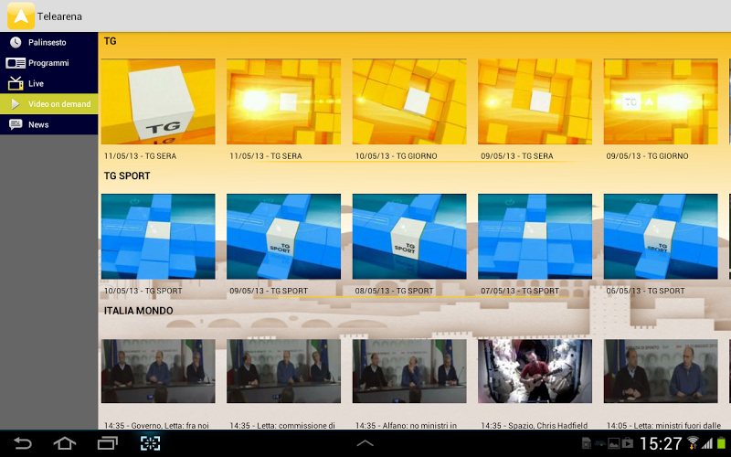Click the 14:35 - Spazio, Chris Hadfield caption
The width and height of the screenshot is (731, 457).
535,425
